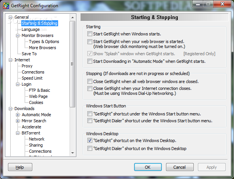Select the Downloads tree item
The image size is (234, 179).
[24, 109]
